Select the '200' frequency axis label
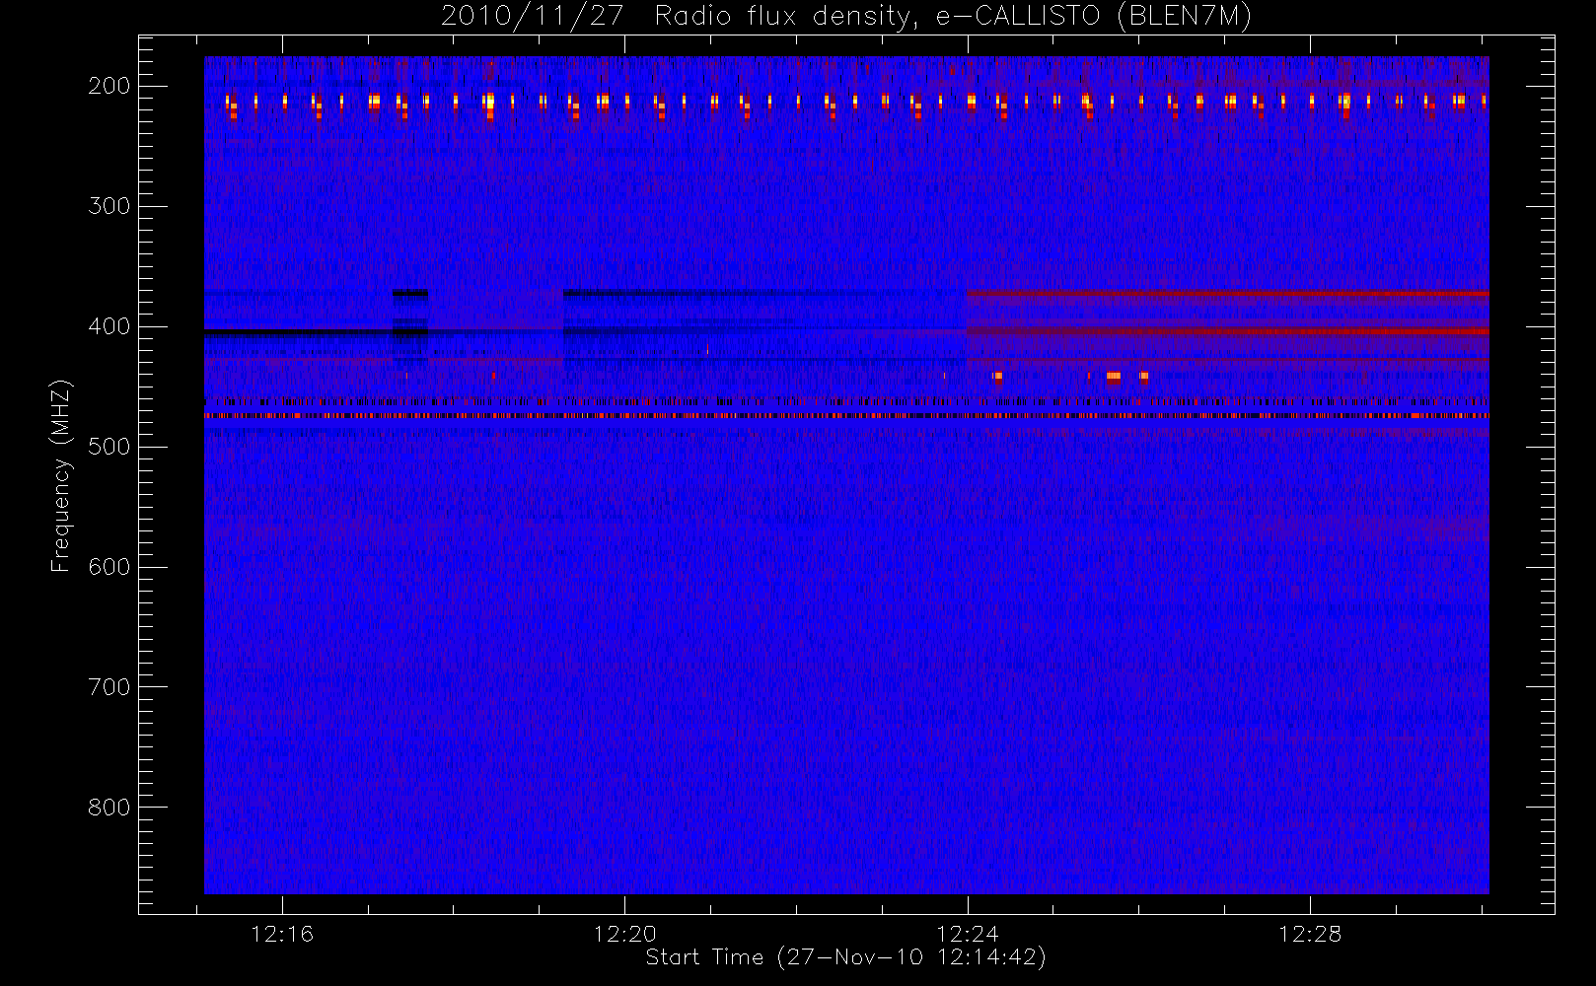The image size is (1596, 986). pos(109,86)
